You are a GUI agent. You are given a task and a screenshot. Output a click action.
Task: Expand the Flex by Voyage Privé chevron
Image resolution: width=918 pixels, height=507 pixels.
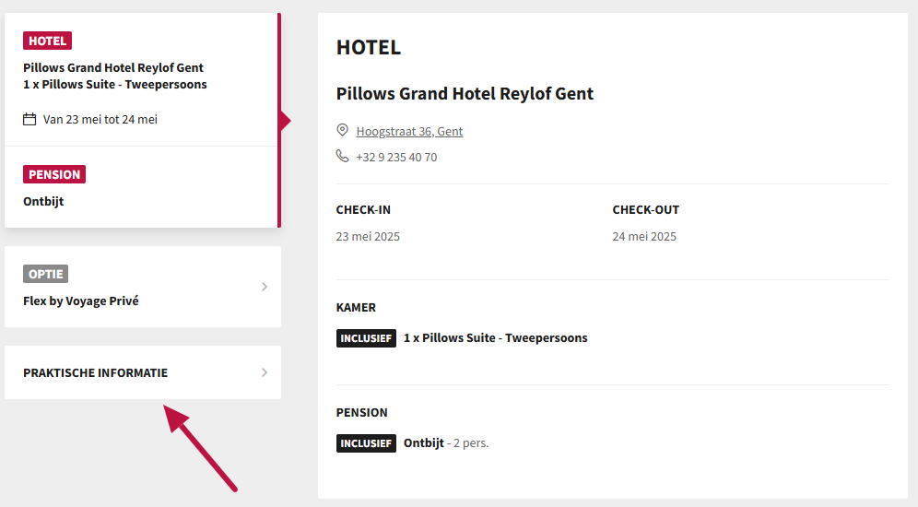point(265,287)
